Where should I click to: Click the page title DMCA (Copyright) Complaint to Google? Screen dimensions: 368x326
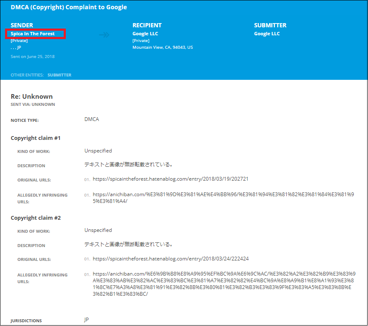(69, 7)
